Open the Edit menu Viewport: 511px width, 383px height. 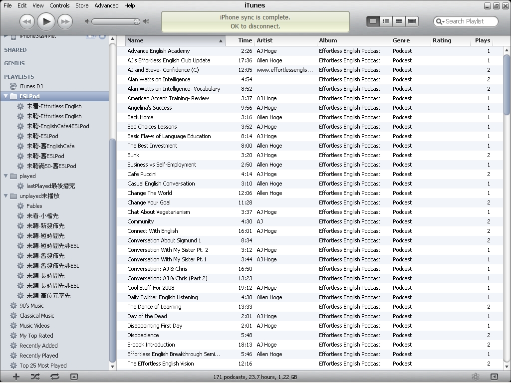point(22,5)
